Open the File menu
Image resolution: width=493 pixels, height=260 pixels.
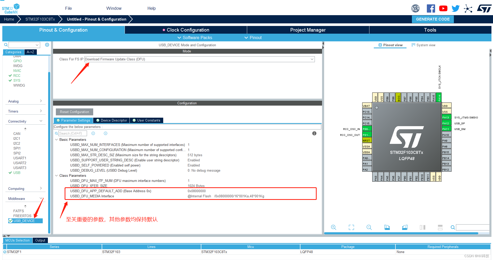pos(68,8)
